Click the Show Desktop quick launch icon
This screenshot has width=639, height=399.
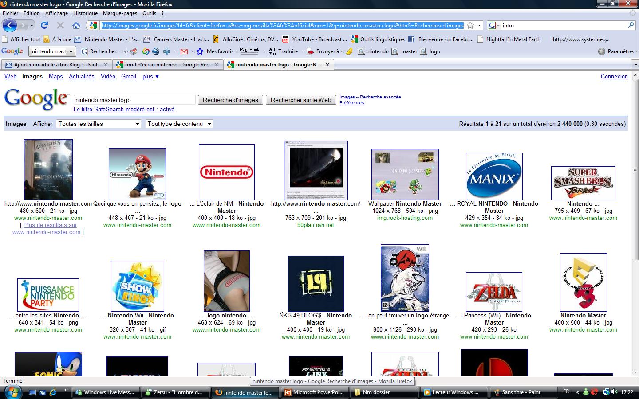[32, 392]
